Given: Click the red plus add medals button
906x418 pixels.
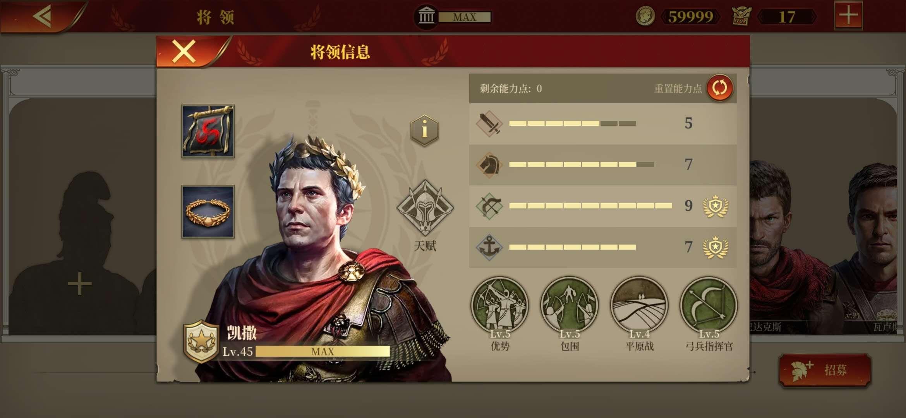Looking at the screenshot, I should tap(848, 15).
